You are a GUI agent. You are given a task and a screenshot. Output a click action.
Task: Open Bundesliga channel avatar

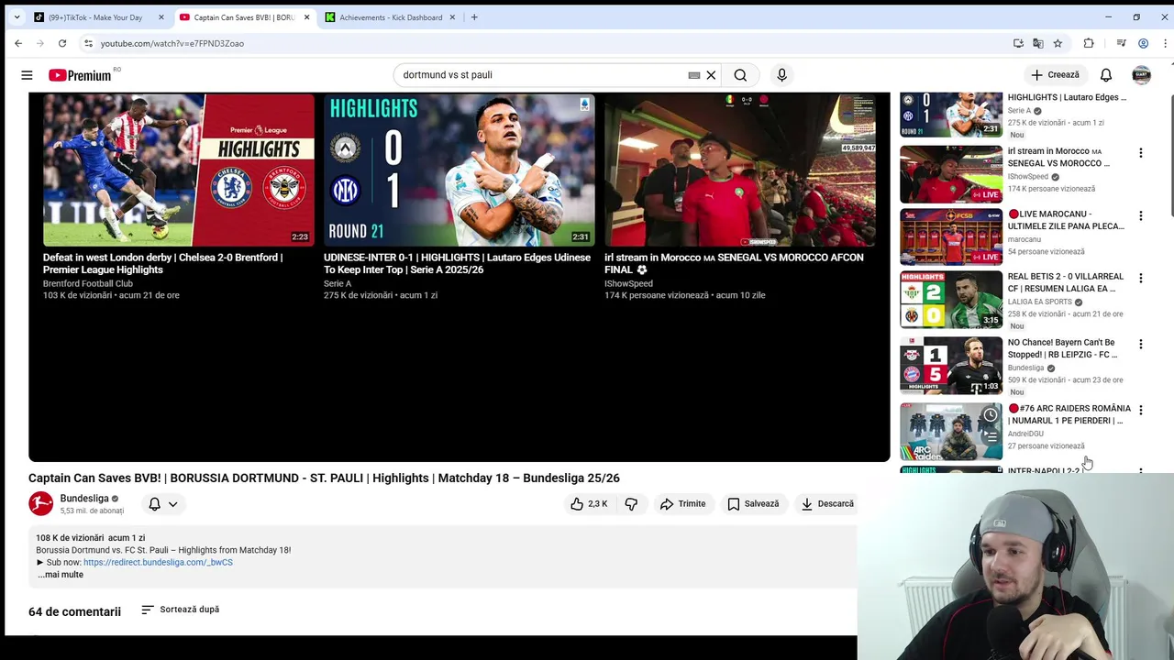click(x=41, y=503)
